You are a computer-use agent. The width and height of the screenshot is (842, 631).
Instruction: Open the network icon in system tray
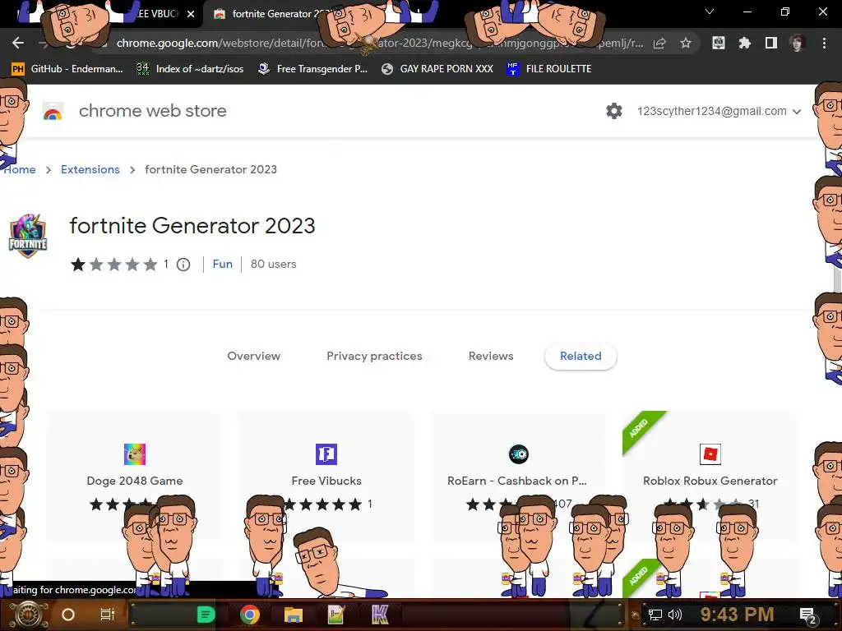(655, 615)
